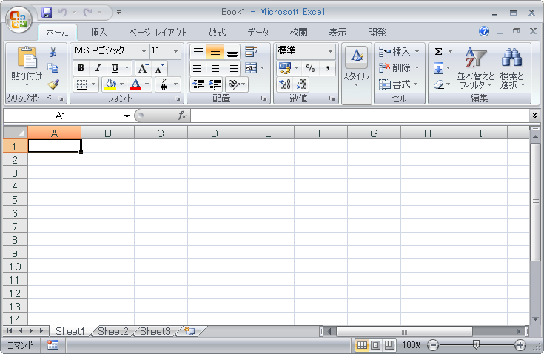The image size is (544, 354).
Task: Align text to bottom of cell
Action: click(232, 52)
